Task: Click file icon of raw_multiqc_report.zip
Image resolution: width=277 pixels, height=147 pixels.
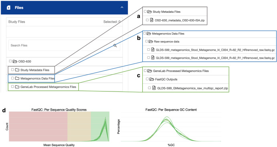Action: 154,88
